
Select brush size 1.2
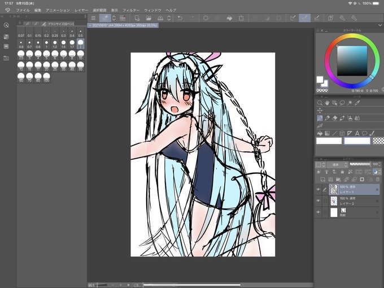(55, 44)
